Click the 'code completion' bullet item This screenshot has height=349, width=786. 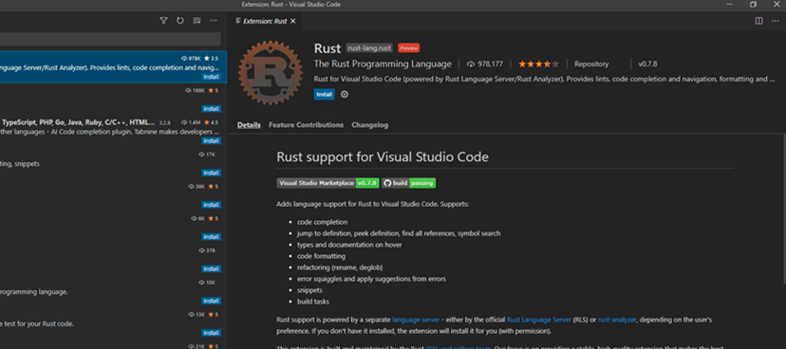point(323,222)
